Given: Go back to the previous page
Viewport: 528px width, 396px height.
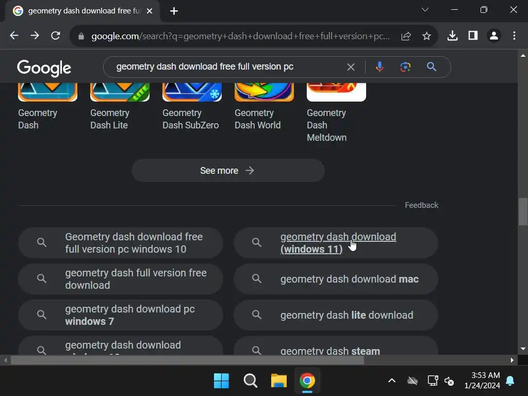Looking at the screenshot, I should pyautogui.click(x=14, y=36).
